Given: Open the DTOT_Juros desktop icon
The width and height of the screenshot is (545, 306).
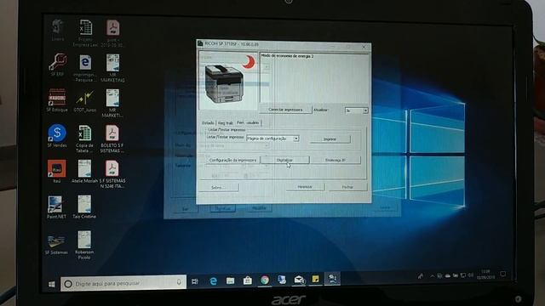Looking at the screenshot, I should 84,101.
